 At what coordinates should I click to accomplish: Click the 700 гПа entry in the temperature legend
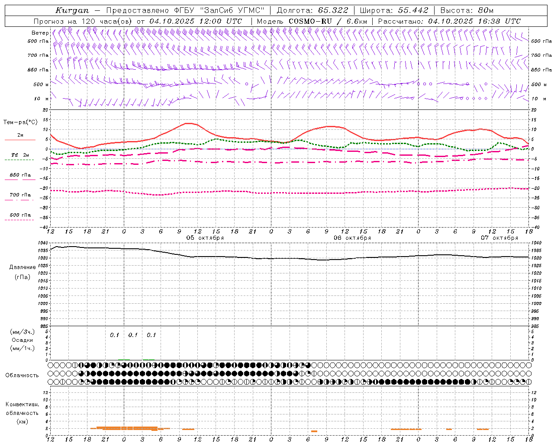click(x=20, y=195)
